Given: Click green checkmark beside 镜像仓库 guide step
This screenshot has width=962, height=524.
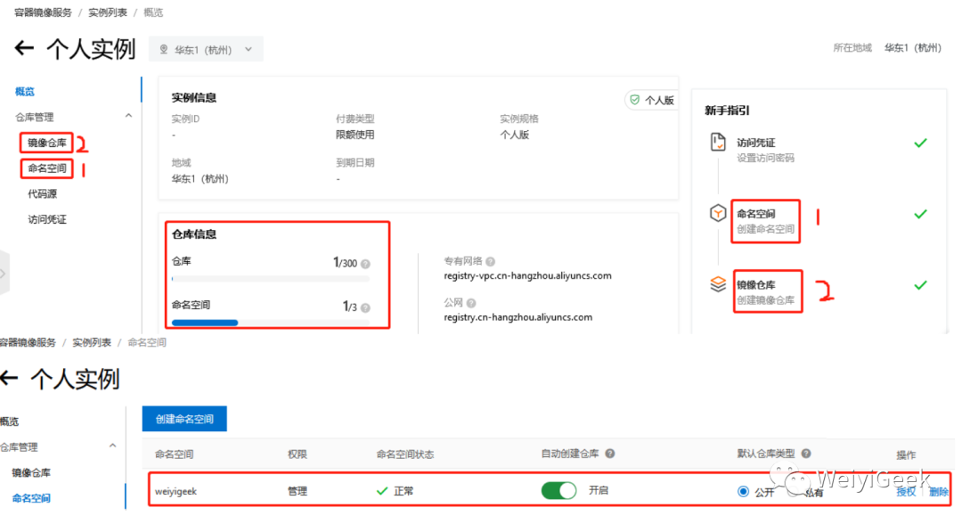Looking at the screenshot, I should [920, 285].
